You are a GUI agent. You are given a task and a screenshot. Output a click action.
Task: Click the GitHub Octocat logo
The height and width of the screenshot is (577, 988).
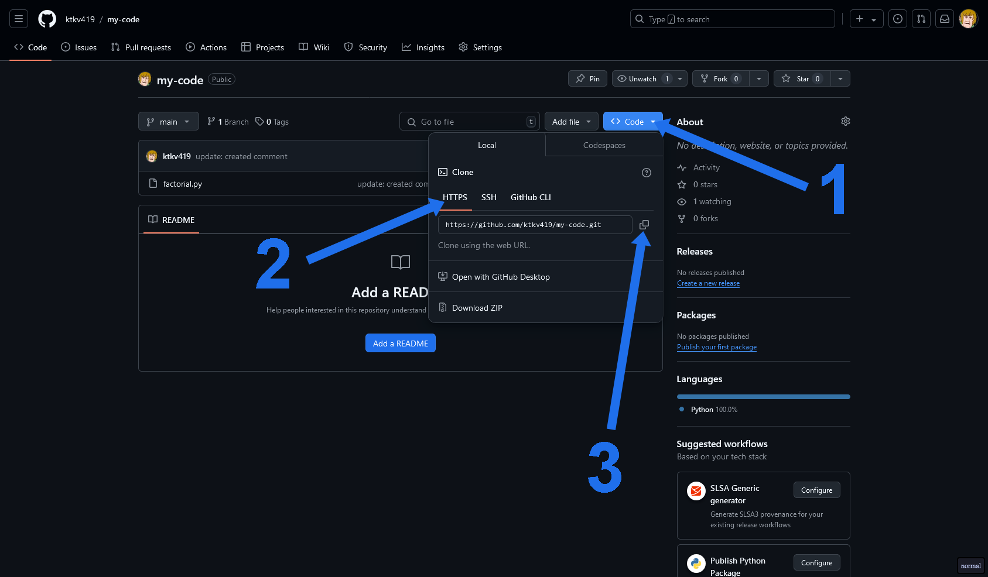[x=47, y=19]
